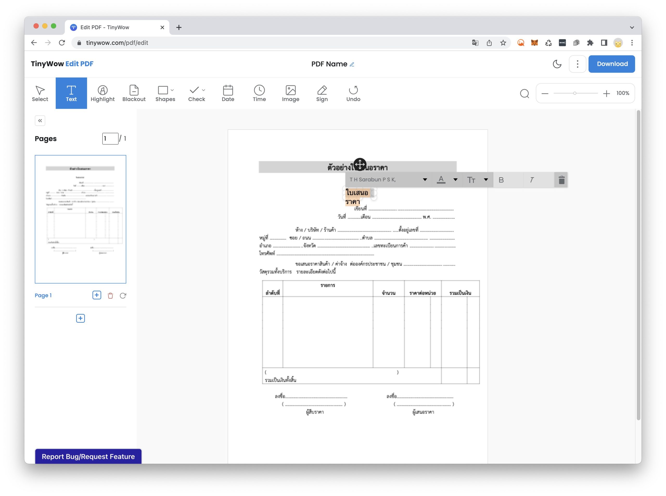
Task: Rotate Page 1 with rotate icon
Action: point(123,295)
